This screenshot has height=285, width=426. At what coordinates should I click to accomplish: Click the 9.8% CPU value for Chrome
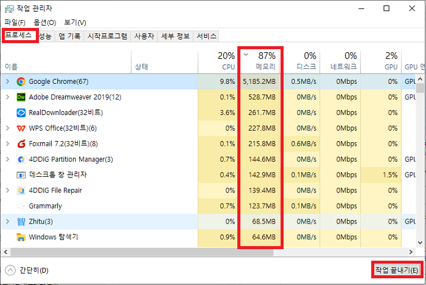[228, 81]
